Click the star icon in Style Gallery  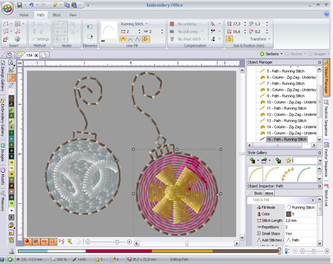tap(289, 161)
